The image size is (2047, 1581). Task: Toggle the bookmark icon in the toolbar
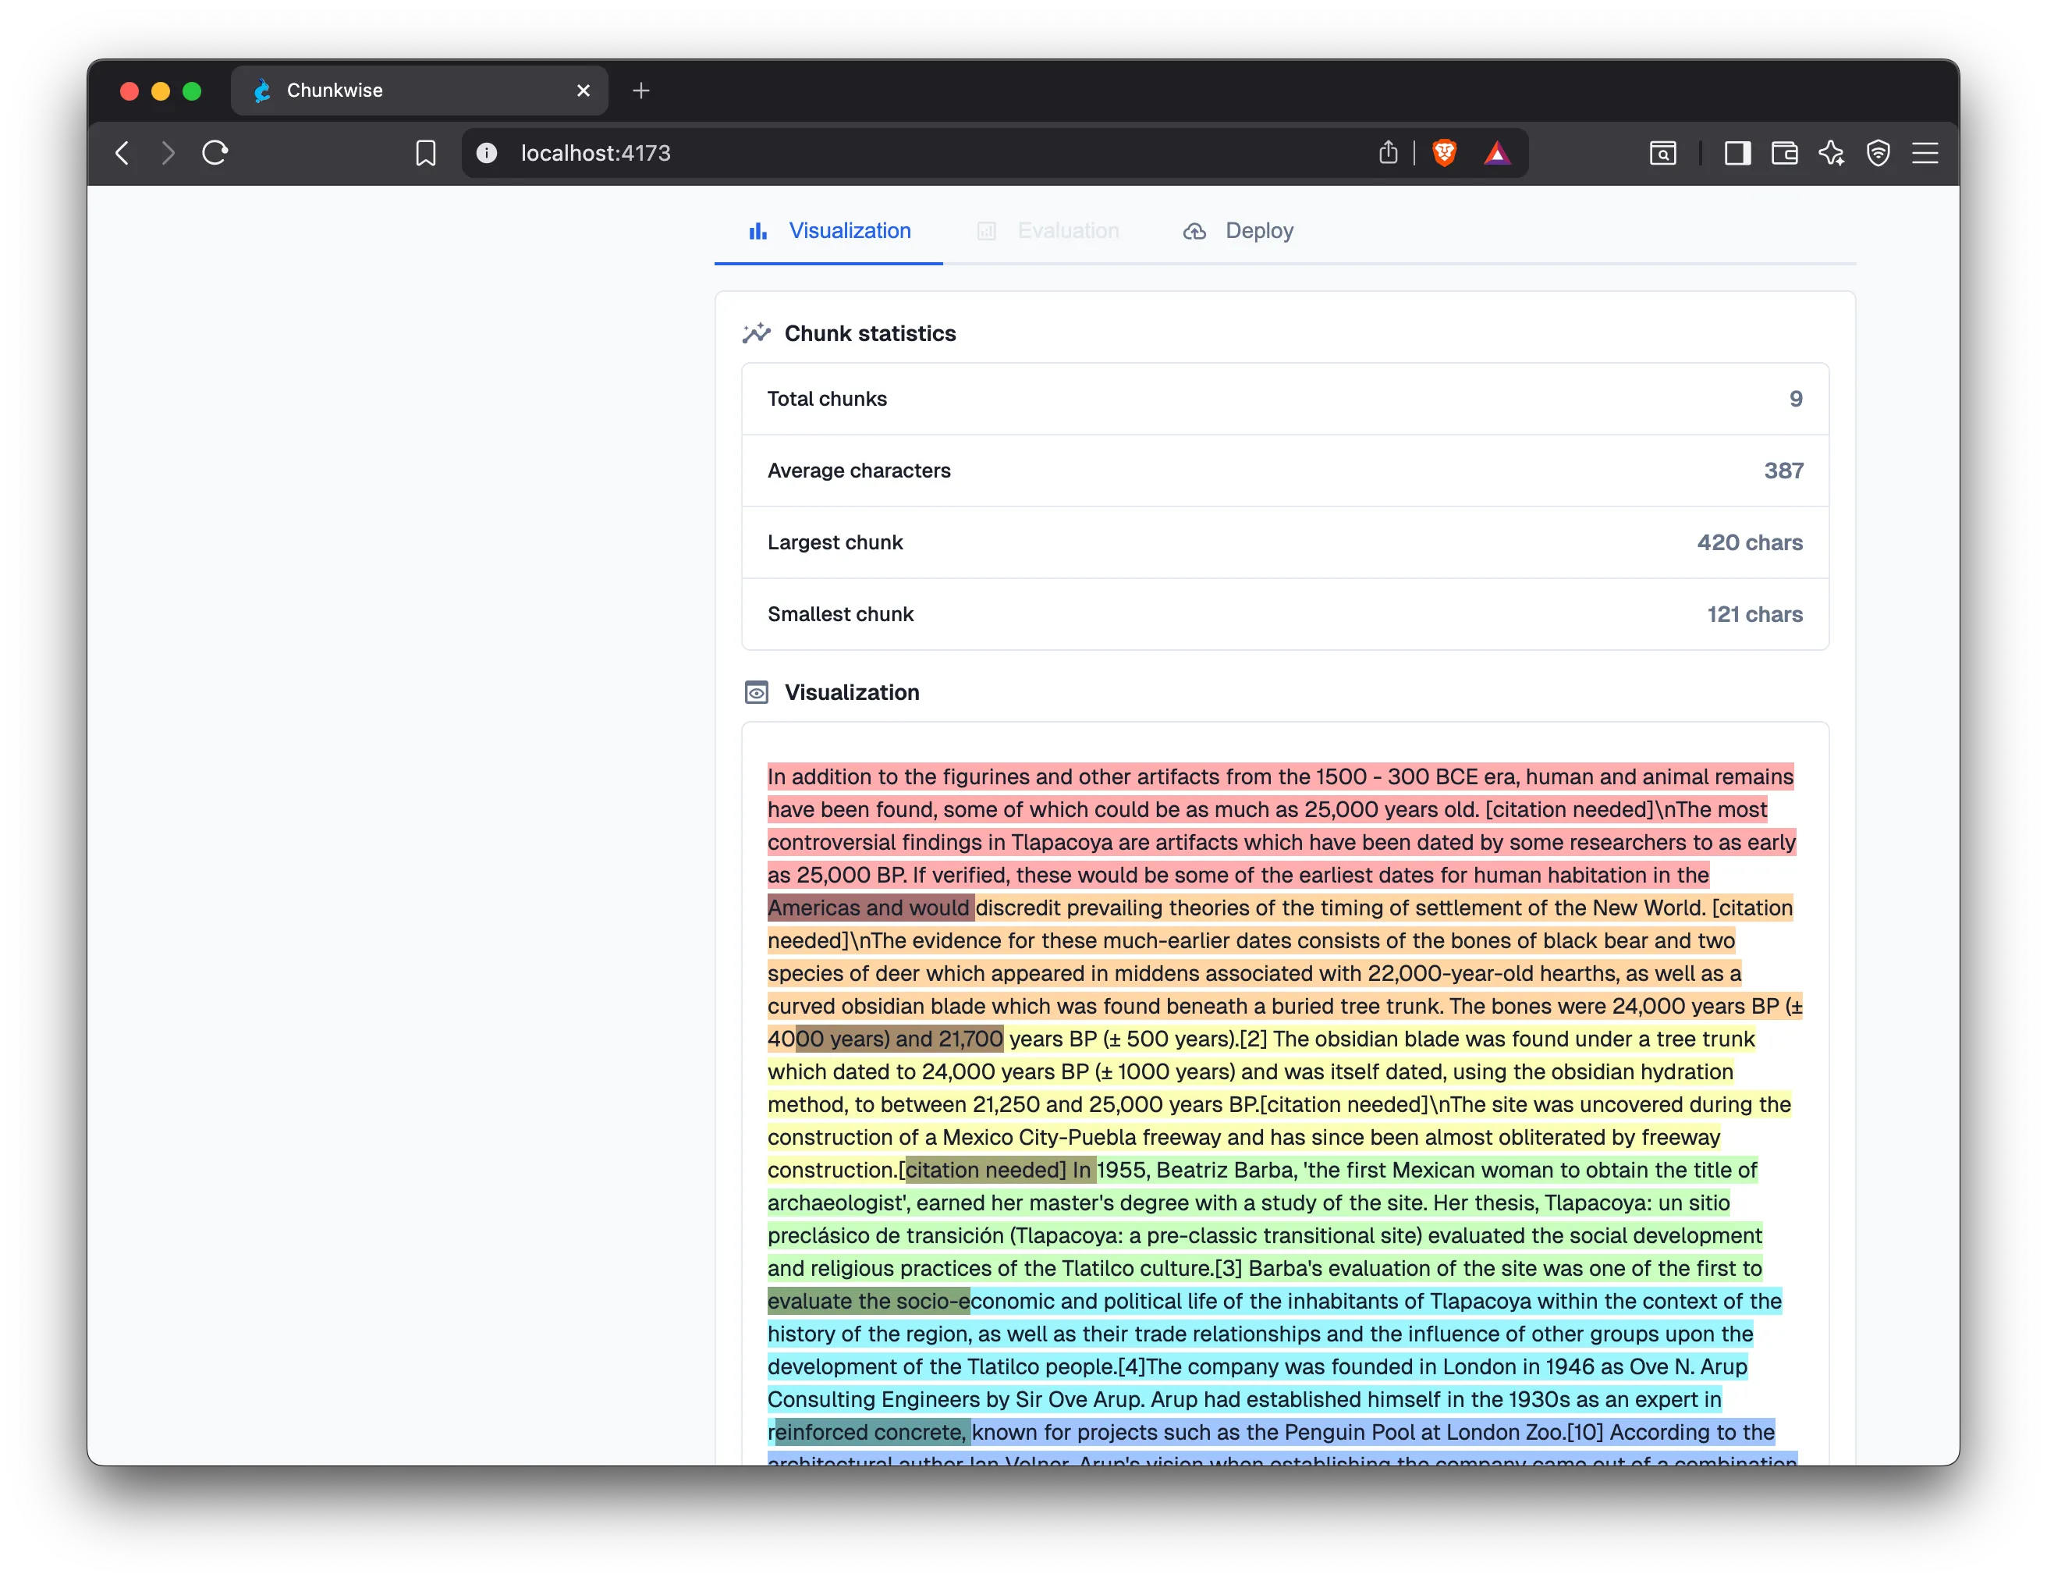point(424,152)
